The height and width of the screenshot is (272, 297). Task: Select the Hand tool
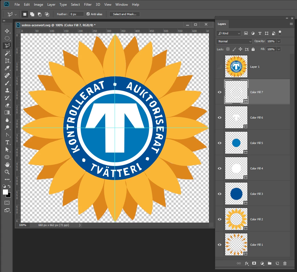pyautogui.click(x=7, y=165)
